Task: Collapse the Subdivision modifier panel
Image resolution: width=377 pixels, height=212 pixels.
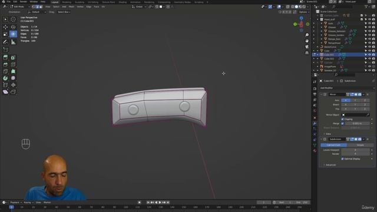Action: click(321, 139)
